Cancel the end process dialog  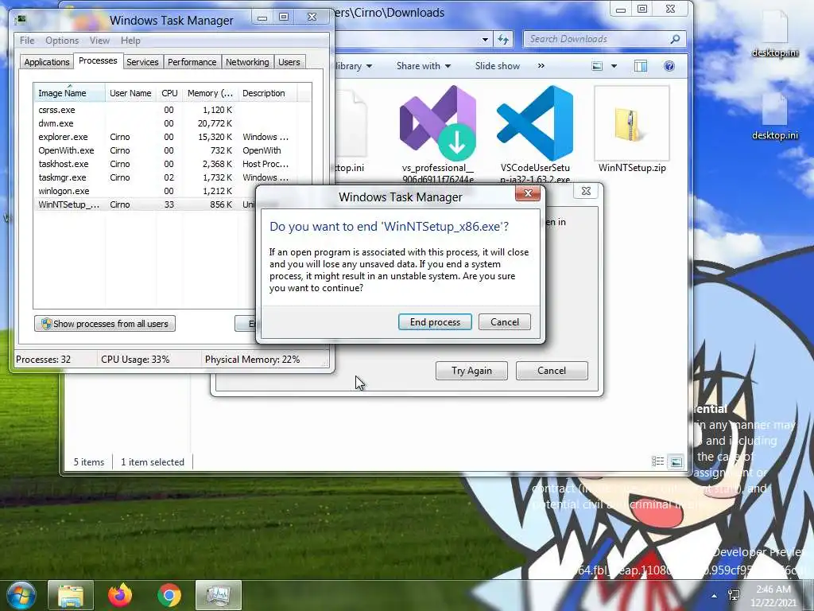pyautogui.click(x=505, y=322)
